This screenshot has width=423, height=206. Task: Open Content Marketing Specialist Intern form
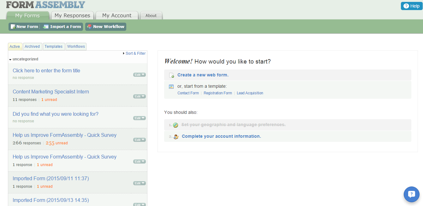pos(51,92)
